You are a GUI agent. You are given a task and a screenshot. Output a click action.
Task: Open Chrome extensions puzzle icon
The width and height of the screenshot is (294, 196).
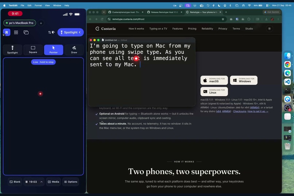tap(249, 19)
